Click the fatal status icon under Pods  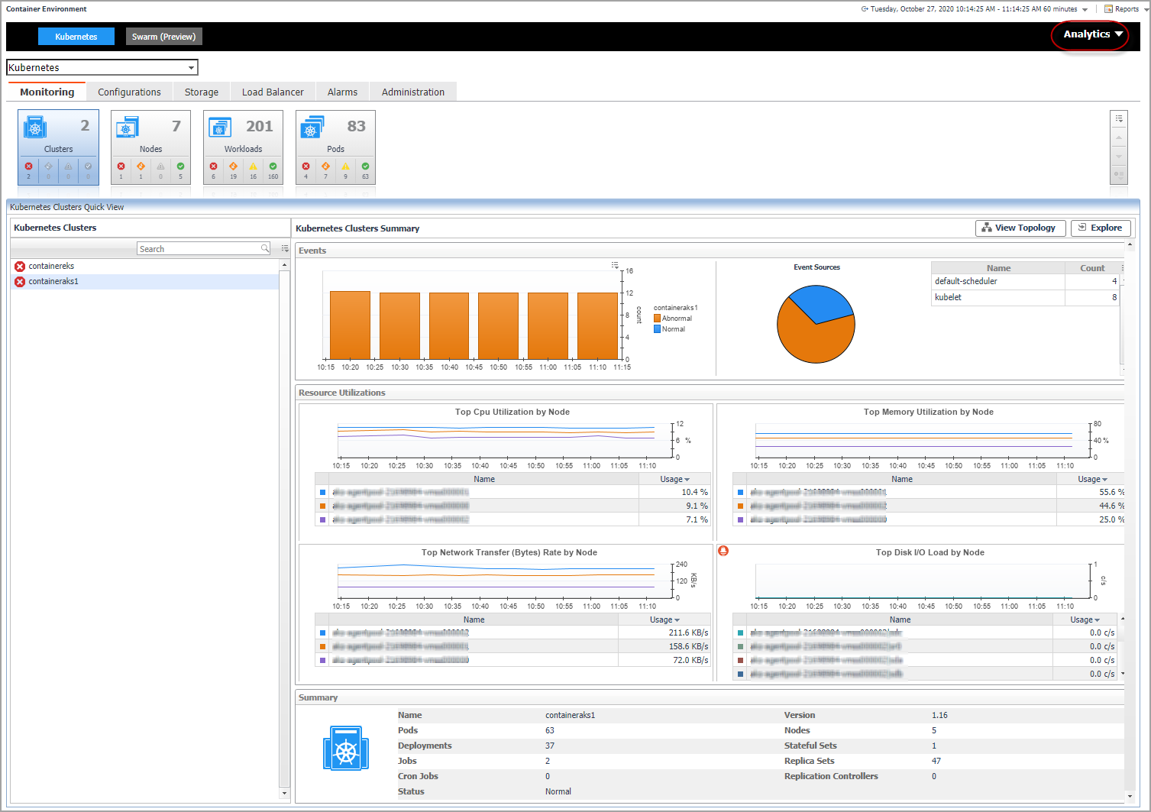(306, 167)
